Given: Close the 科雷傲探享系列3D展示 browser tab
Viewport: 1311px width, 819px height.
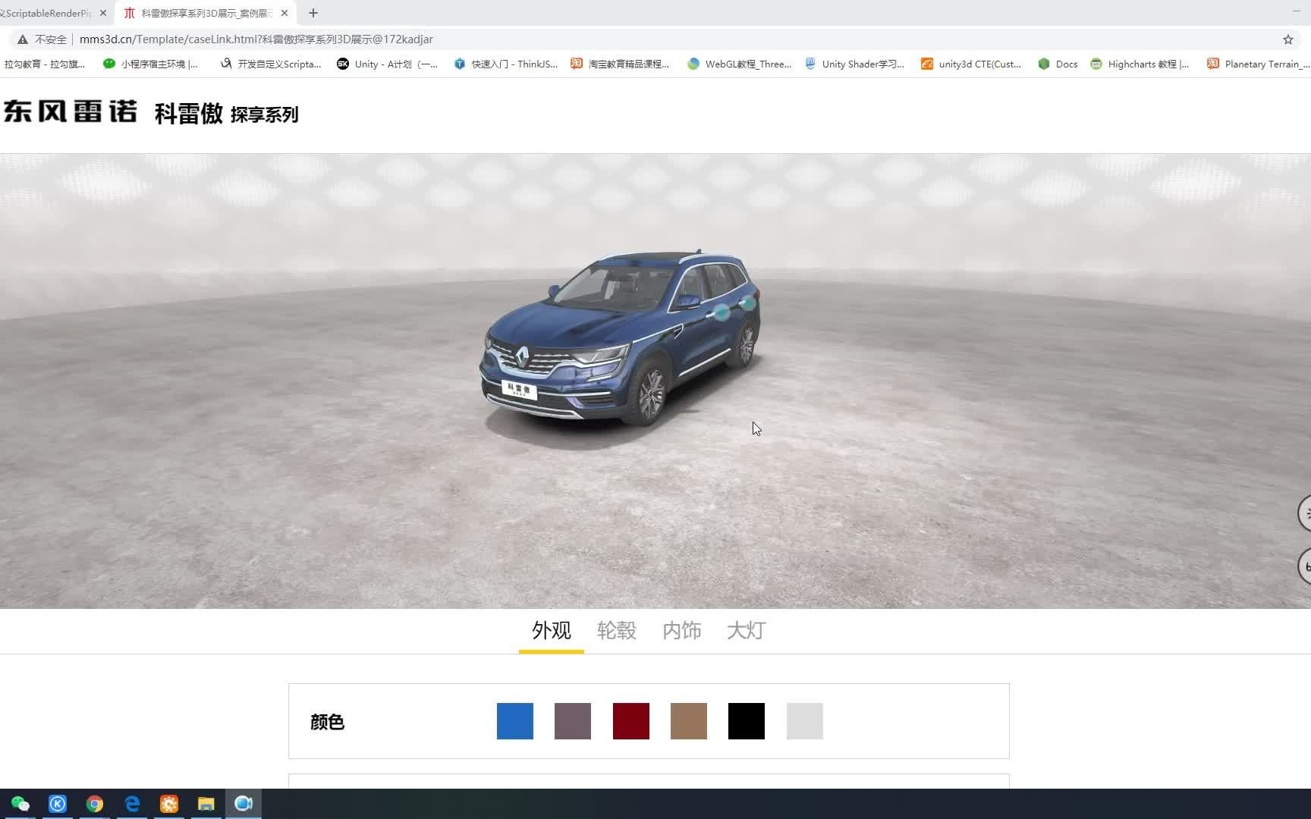Looking at the screenshot, I should pyautogui.click(x=285, y=13).
